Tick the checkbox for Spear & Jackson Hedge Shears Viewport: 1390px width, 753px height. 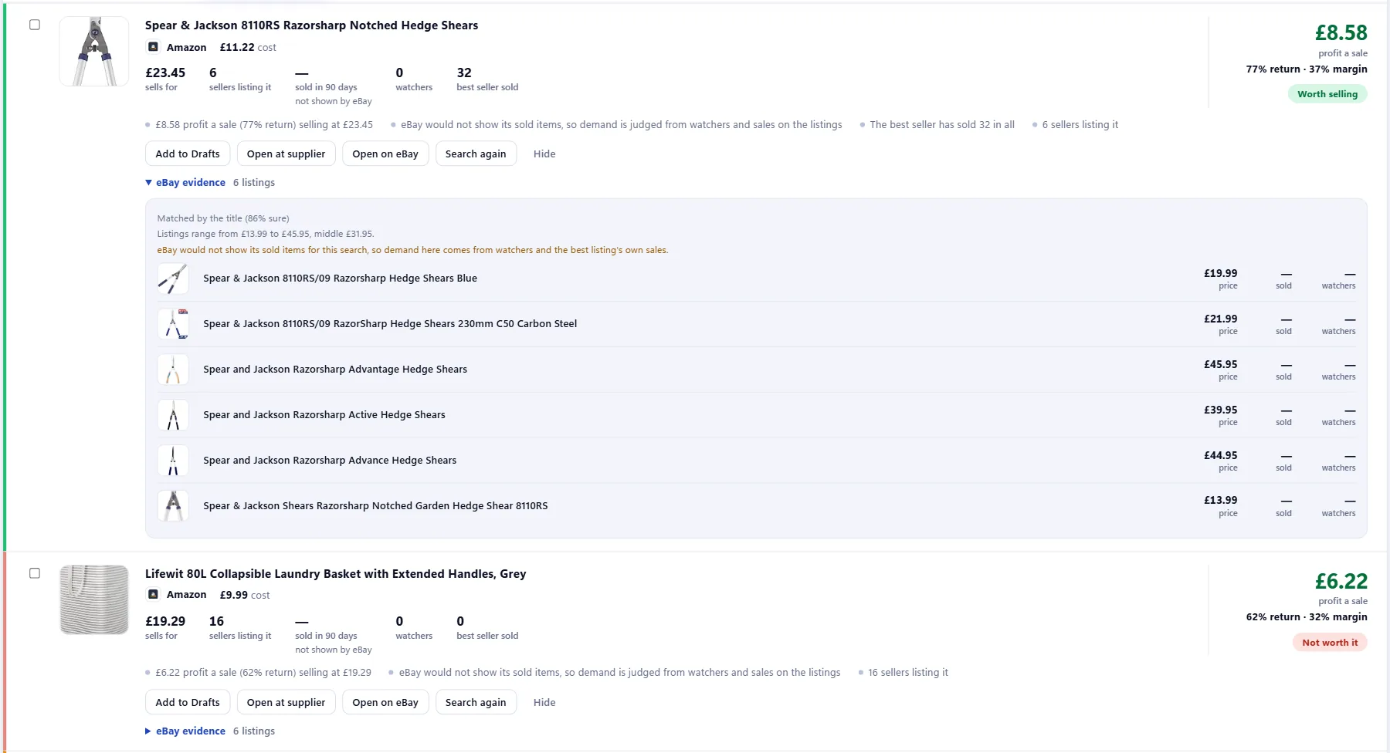pyautogui.click(x=35, y=25)
